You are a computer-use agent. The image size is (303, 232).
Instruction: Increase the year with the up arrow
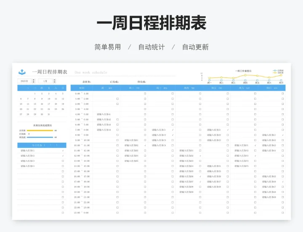[34, 80]
